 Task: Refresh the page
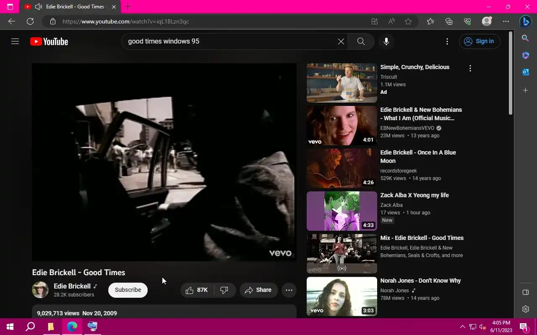pyautogui.click(x=30, y=21)
